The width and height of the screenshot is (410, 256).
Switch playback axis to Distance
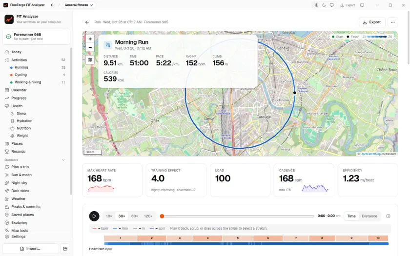369,216
